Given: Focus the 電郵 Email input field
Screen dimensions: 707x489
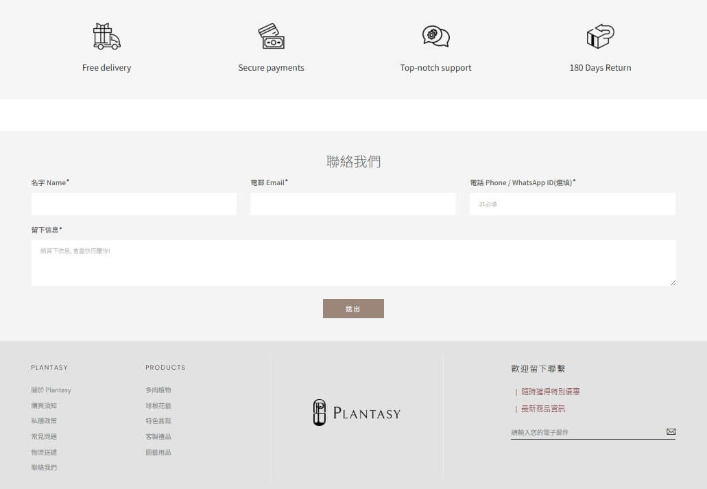Looking at the screenshot, I should [x=353, y=204].
